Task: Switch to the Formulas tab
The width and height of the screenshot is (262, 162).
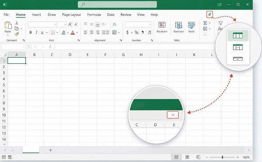Action: 94,14
